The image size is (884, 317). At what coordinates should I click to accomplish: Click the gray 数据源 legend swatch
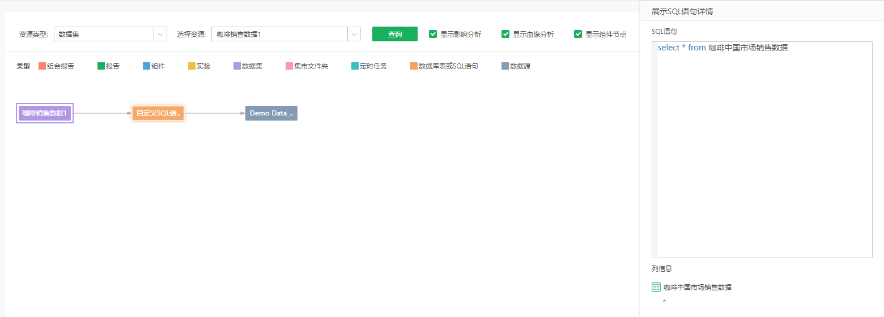pos(505,66)
